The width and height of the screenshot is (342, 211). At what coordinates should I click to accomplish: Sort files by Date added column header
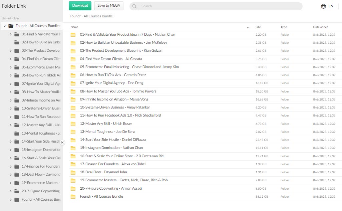point(321,27)
